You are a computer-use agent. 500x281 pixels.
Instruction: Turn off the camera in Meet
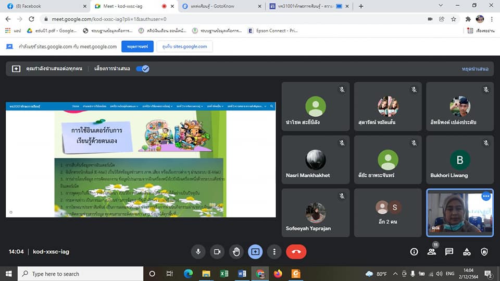[x=217, y=251]
